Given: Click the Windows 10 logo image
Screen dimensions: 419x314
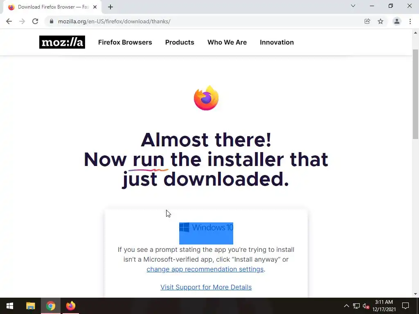Looking at the screenshot, I should pos(206,233).
